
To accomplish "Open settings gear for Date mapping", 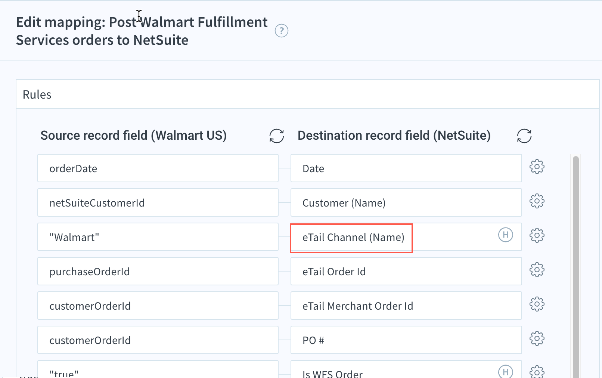I will click(x=537, y=167).
